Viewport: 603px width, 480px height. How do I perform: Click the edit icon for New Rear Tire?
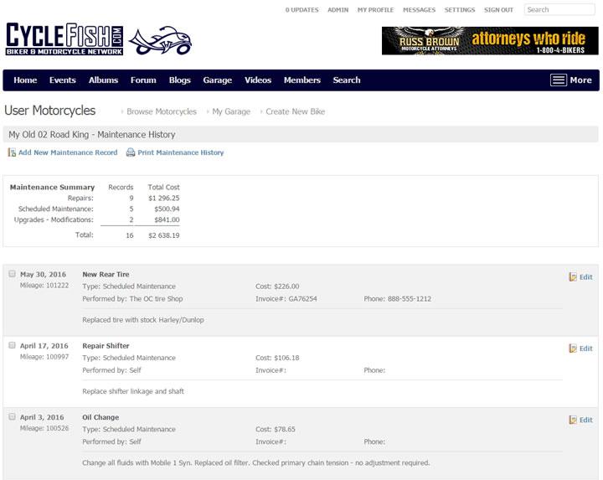[x=573, y=277]
